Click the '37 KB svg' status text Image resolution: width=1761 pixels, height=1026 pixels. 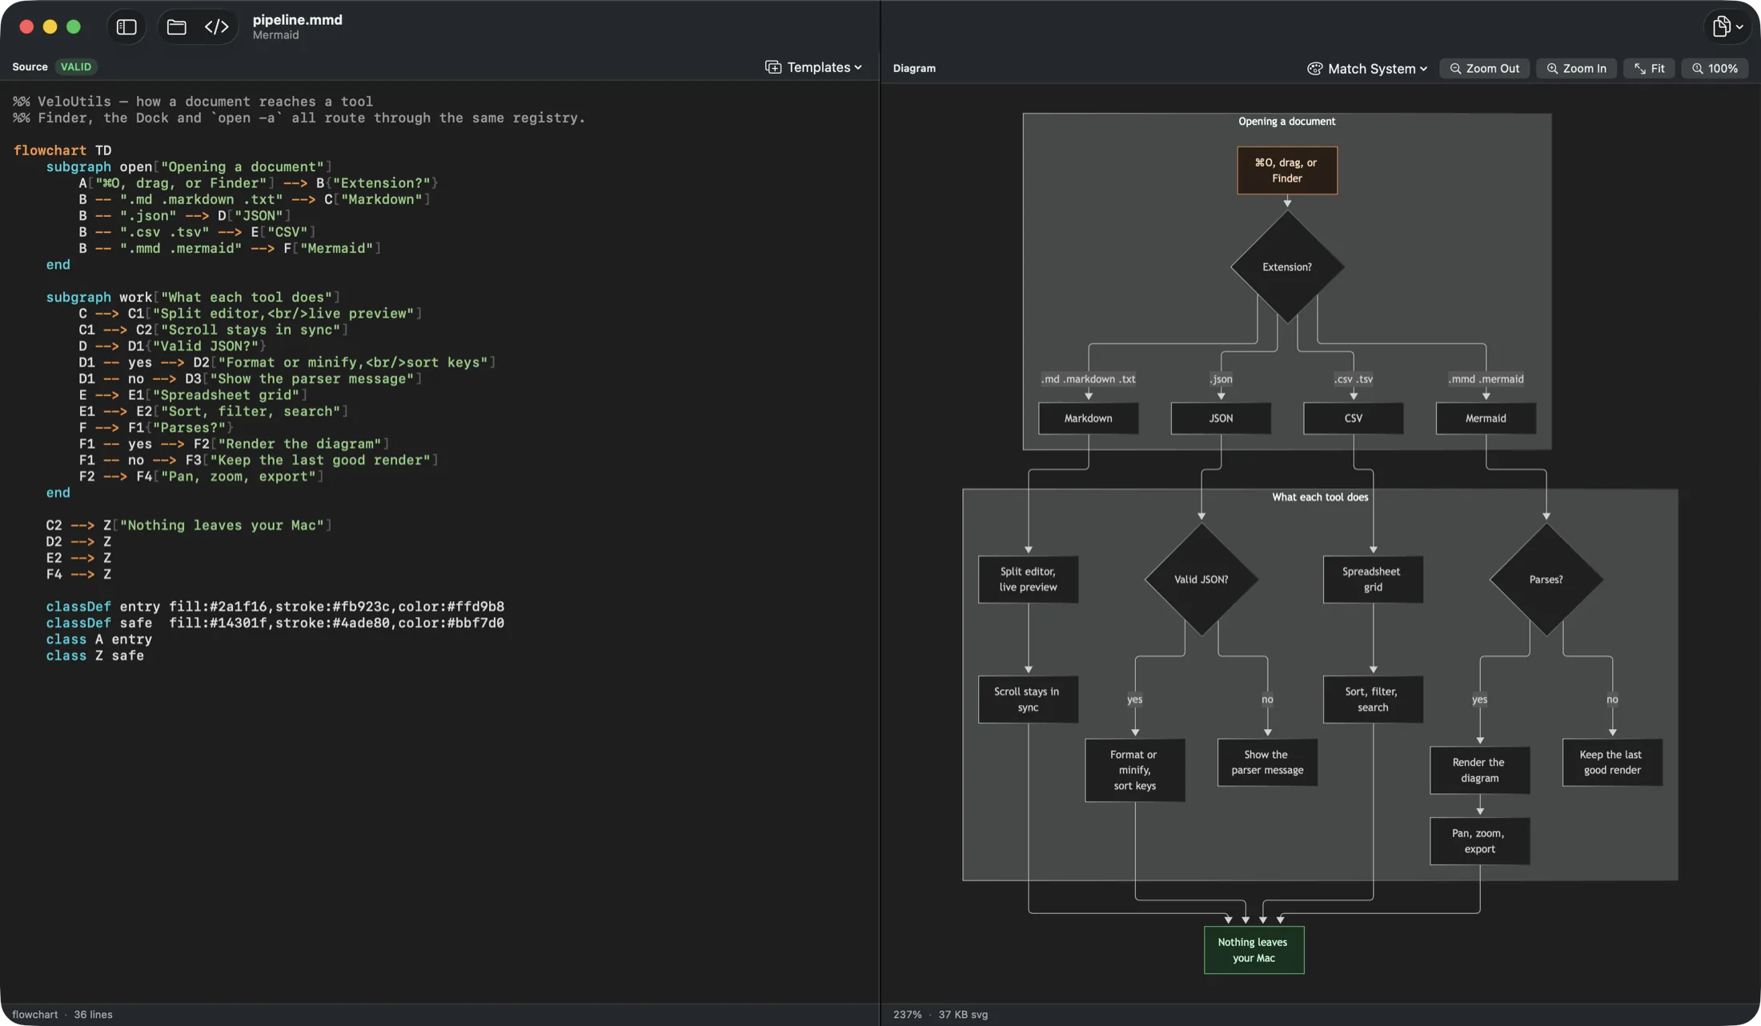(x=963, y=1014)
